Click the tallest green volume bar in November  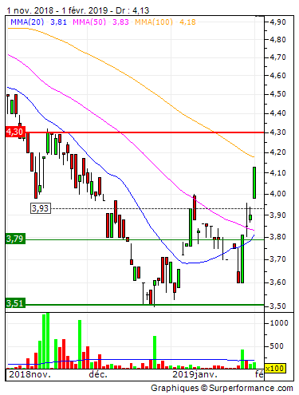click(x=48, y=341)
